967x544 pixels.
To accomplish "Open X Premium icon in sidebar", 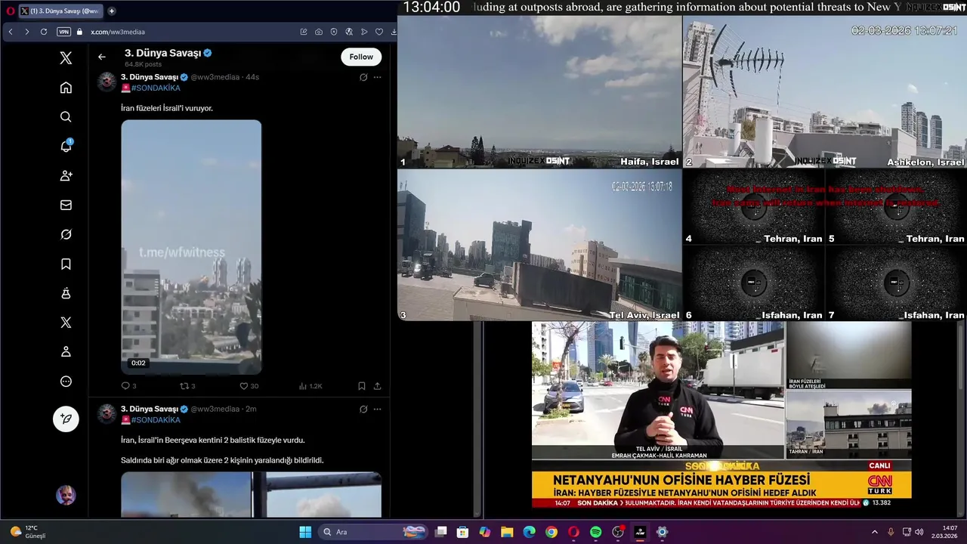I will click(x=66, y=323).
